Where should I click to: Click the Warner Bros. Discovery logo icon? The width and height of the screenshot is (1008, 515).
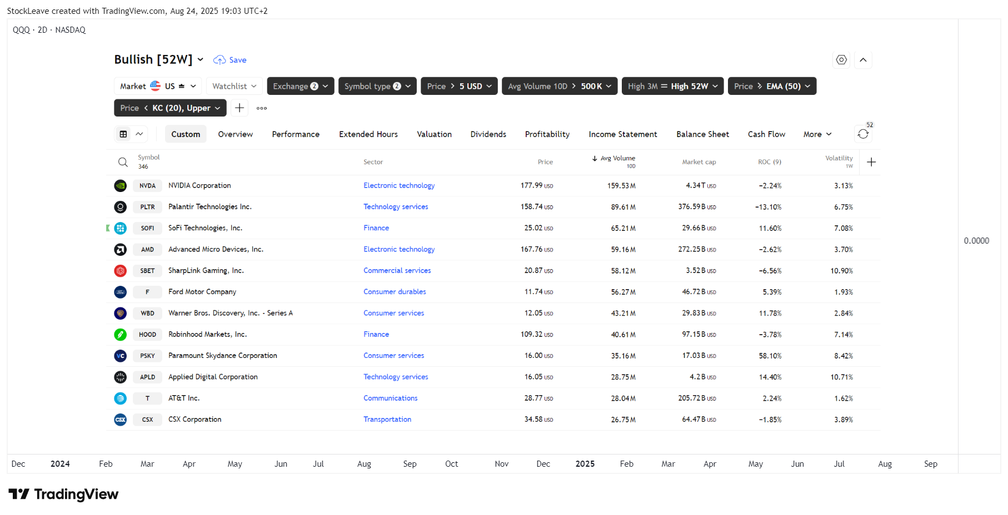coord(121,314)
